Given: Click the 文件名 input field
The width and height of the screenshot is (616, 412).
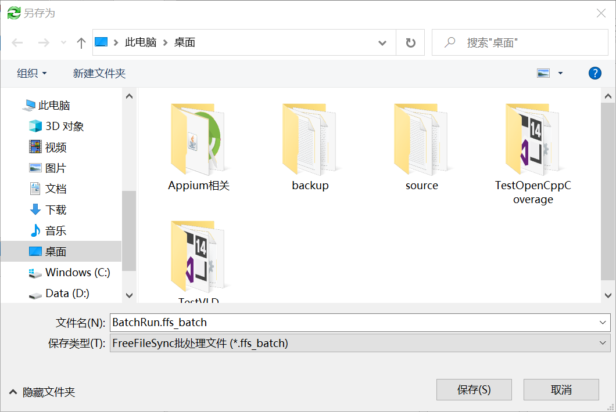Looking at the screenshot, I should click(x=353, y=323).
